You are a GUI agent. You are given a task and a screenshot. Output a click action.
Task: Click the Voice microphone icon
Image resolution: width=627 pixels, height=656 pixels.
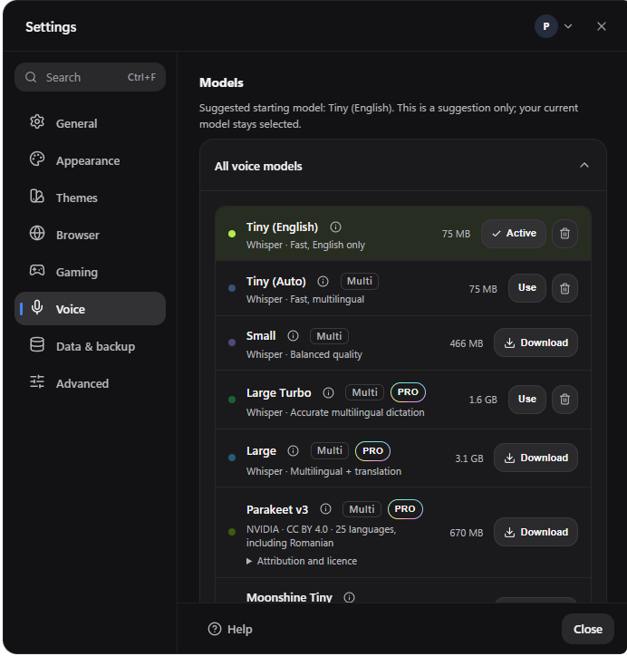click(37, 307)
